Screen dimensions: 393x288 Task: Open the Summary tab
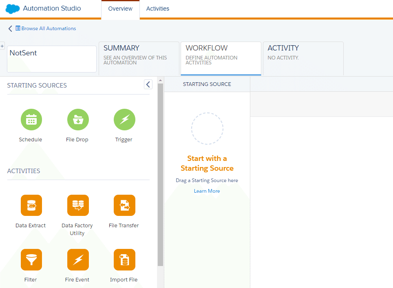coord(139,58)
